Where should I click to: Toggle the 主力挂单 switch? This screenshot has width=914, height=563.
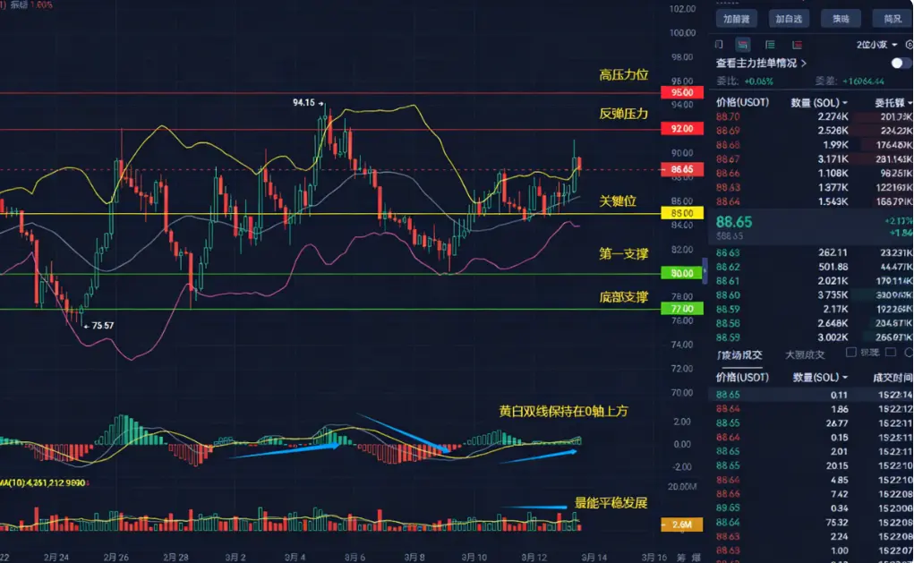(900, 63)
